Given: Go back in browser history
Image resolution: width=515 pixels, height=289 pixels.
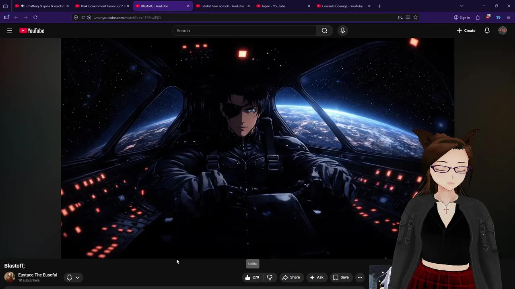Looking at the screenshot, I should click(x=16, y=17).
